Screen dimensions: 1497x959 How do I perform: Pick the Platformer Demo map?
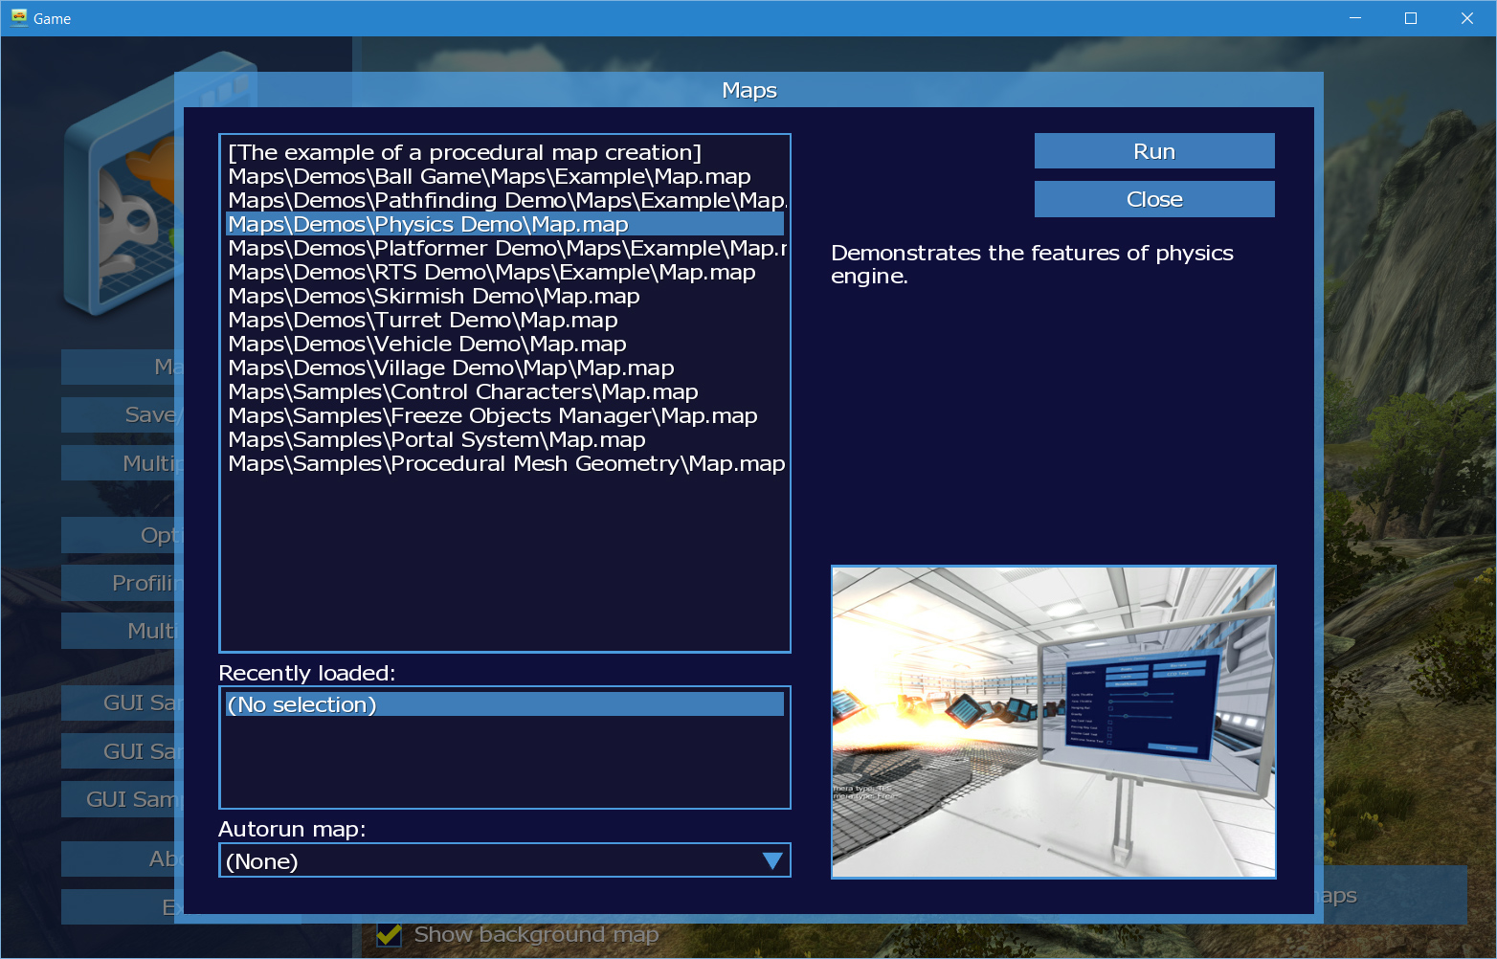505,249
